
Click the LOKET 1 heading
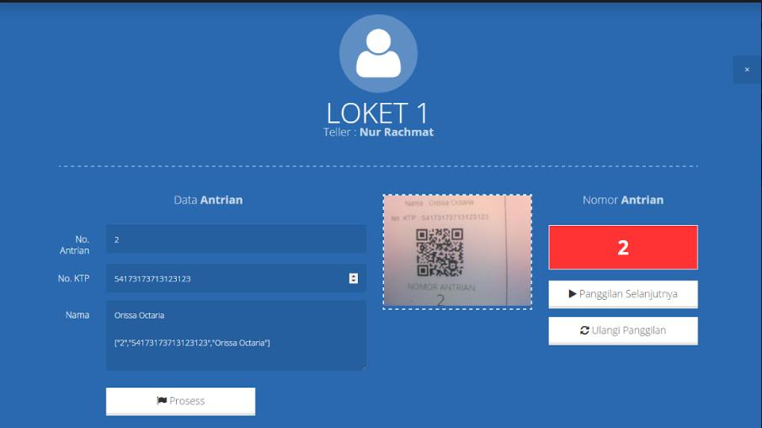coord(377,114)
